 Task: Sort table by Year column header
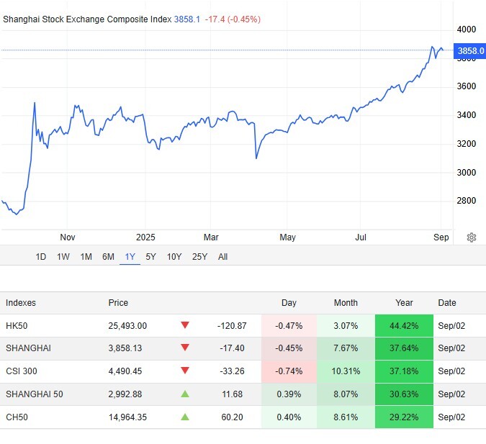[x=404, y=303]
